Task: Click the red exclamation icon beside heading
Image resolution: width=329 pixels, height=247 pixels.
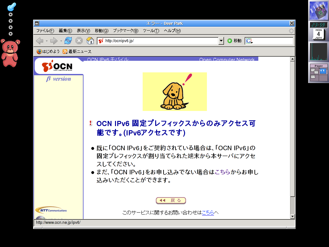Action: click(90, 123)
